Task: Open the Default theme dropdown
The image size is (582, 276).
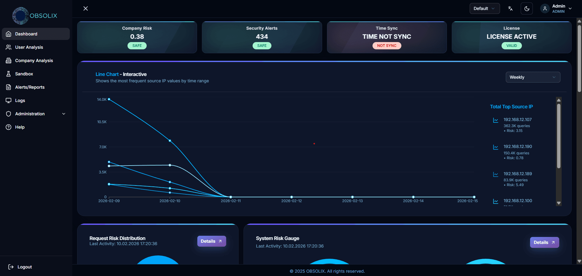Action: coord(485,8)
